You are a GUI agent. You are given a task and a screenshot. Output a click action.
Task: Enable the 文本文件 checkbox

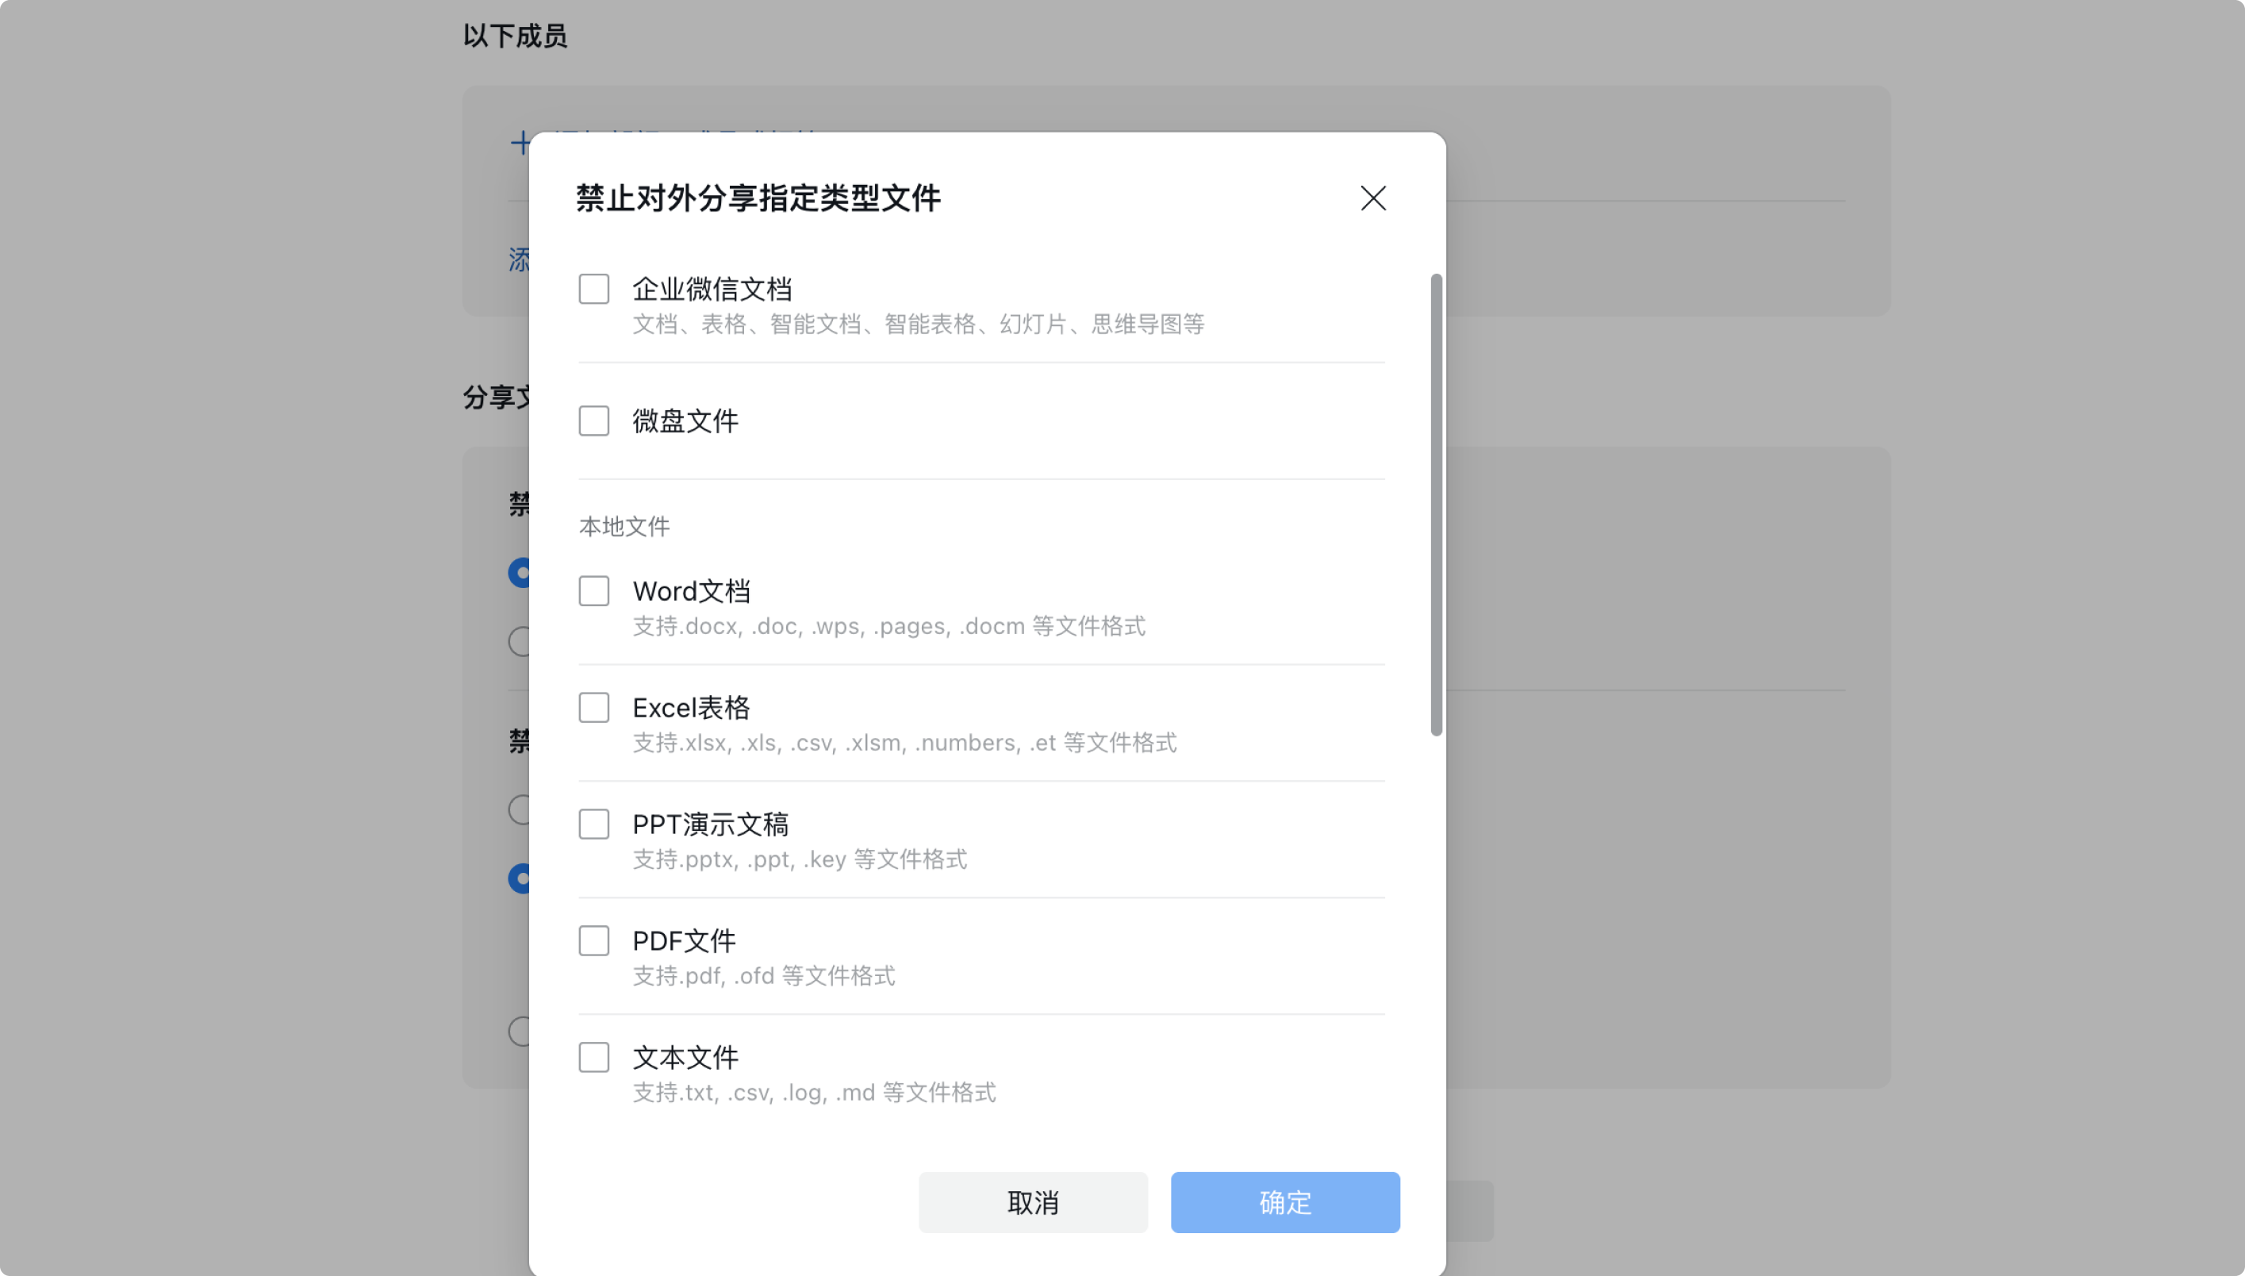pos(594,1057)
